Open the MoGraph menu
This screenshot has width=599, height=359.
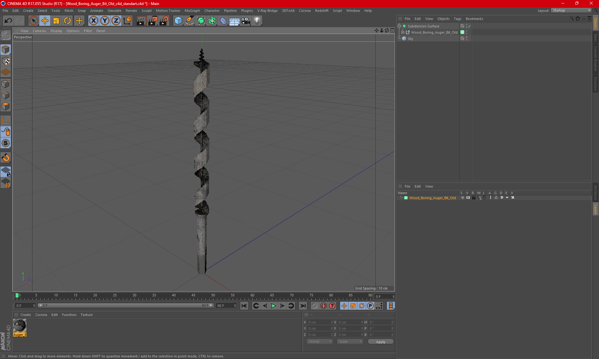tap(192, 11)
